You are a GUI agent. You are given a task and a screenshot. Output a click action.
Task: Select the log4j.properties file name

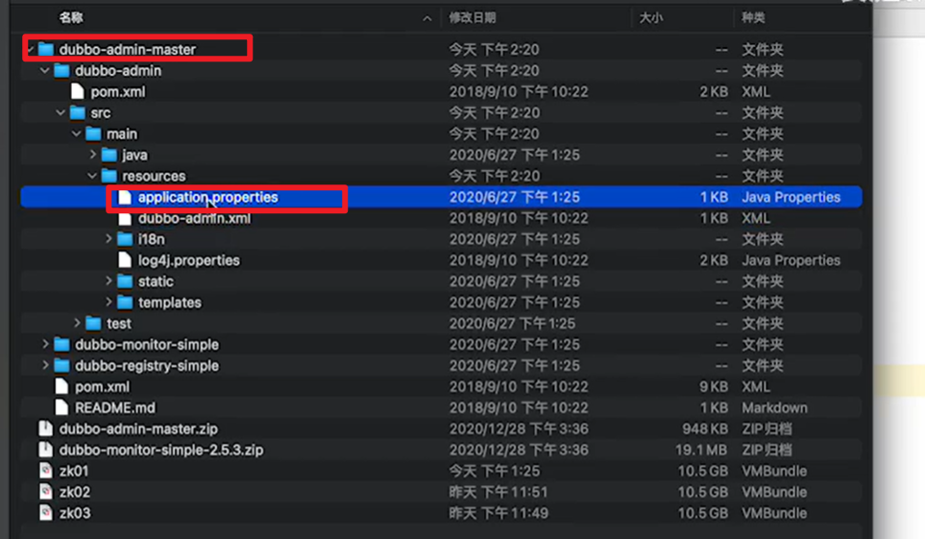pyautogui.click(x=189, y=260)
